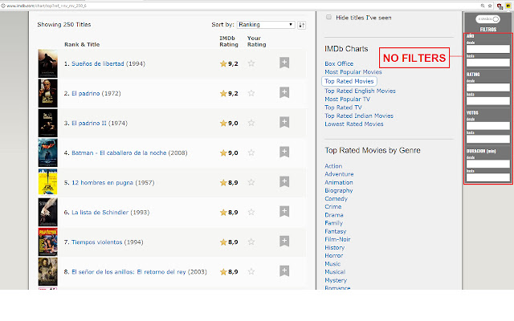This screenshot has height=321, width=514.
Task: Click the AÑO desde input field
Action: [x=487, y=49]
